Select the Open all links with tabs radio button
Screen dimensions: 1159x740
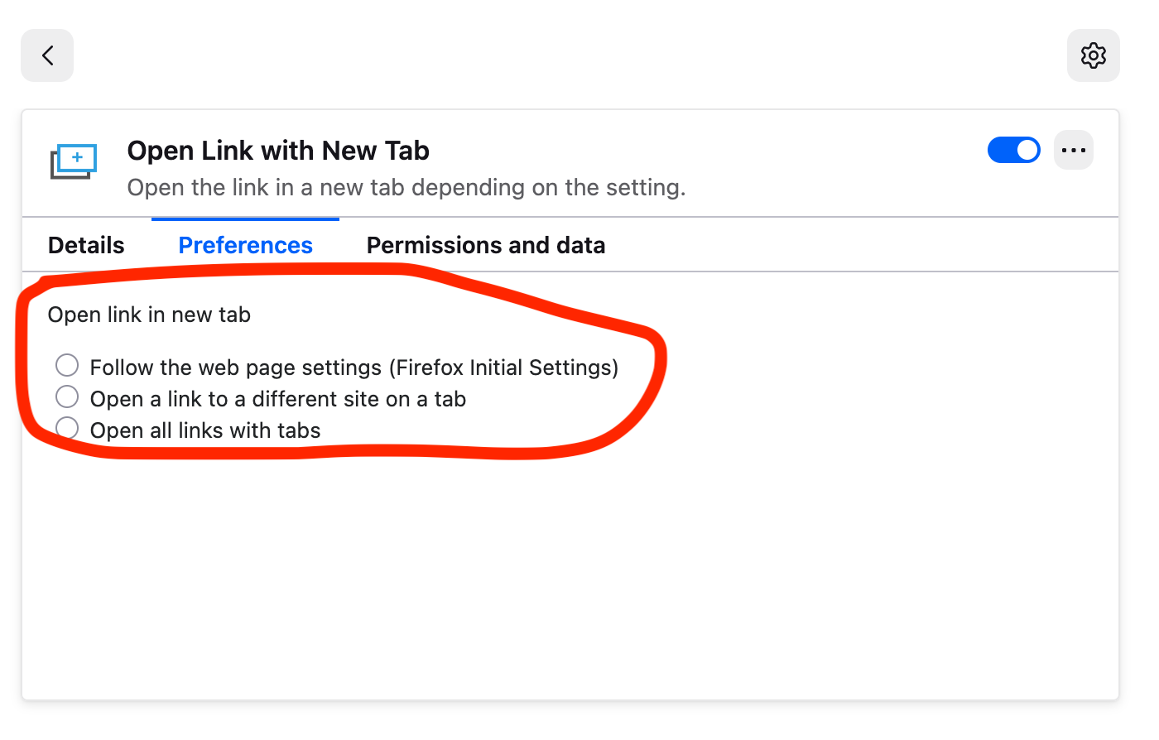tap(67, 428)
